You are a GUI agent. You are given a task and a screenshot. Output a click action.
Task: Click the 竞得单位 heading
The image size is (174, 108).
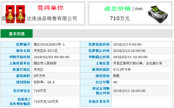click(50, 8)
